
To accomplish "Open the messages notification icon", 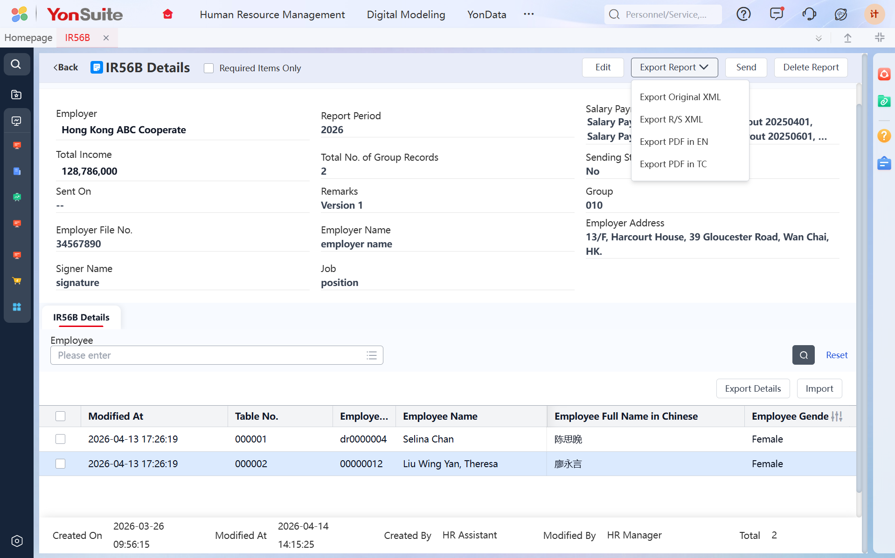I will tap(777, 14).
